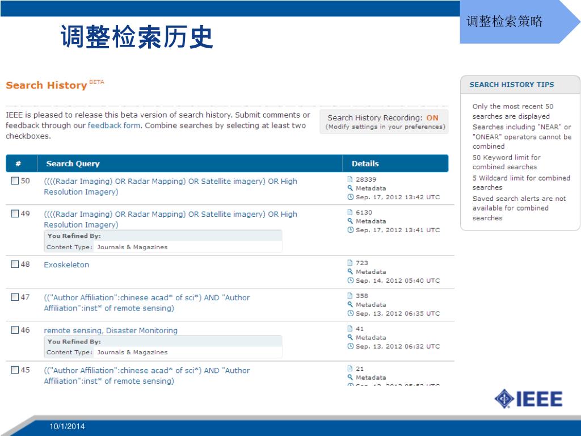Check the box for search 49
The image size is (581, 436).
(15, 213)
